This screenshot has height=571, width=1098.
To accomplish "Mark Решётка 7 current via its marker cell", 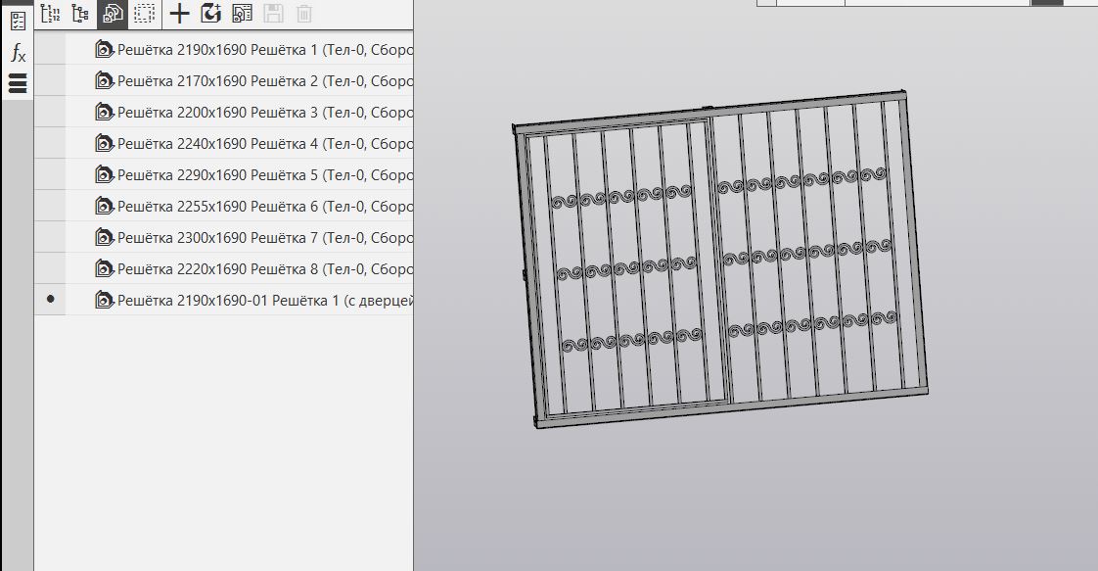I will point(50,237).
